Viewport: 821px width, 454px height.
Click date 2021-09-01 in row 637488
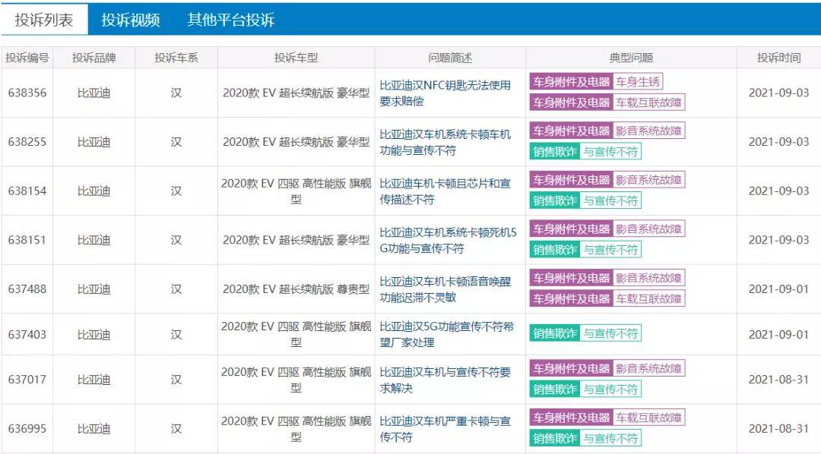coord(779,289)
